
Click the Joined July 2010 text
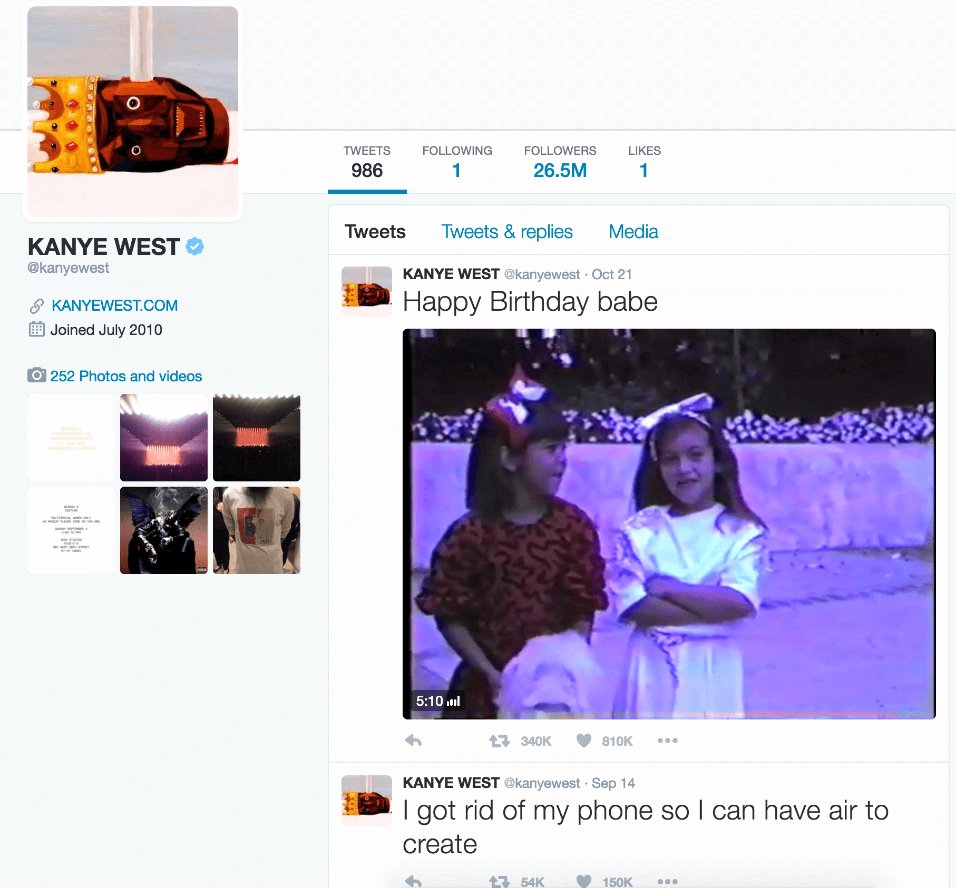(106, 330)
